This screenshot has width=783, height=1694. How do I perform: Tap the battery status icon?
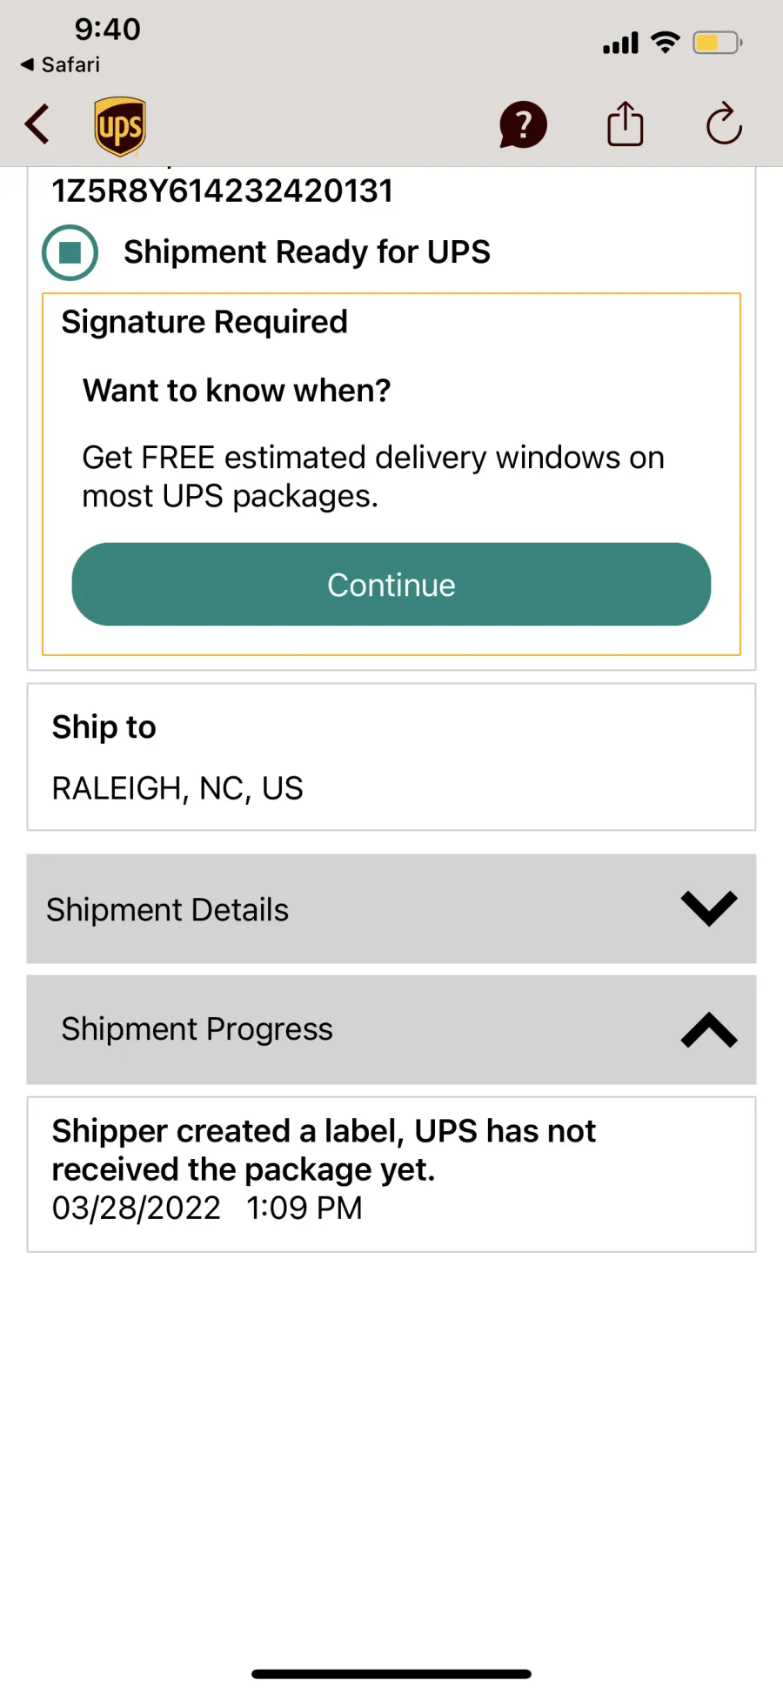pos(717,43)
